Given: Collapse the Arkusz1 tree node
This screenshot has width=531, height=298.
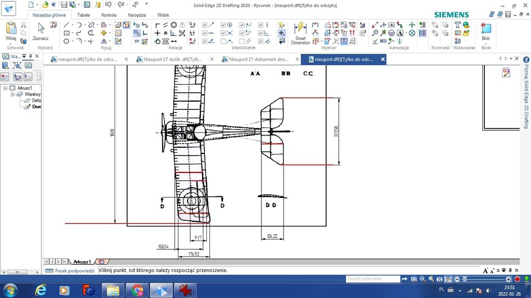Looking at the screenshot, I should pos(5,88).
